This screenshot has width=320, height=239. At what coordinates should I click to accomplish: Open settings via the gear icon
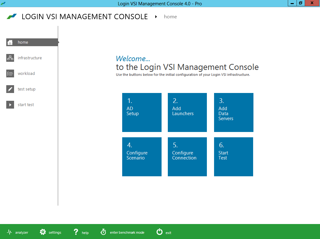tap(43, 232)
